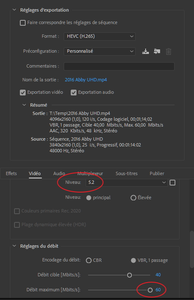Toggle the checkbox beside the Niveau dropdown
Screen dimensions: 194x300
point(172,183)
